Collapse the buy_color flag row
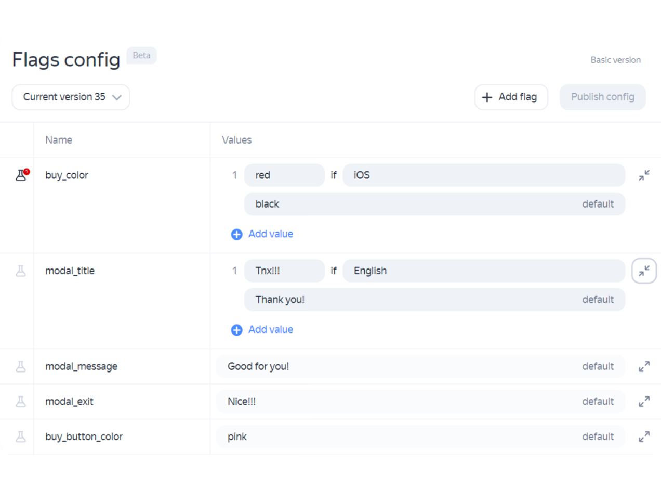This screenshot has width=661, height=487. point(644,175)
